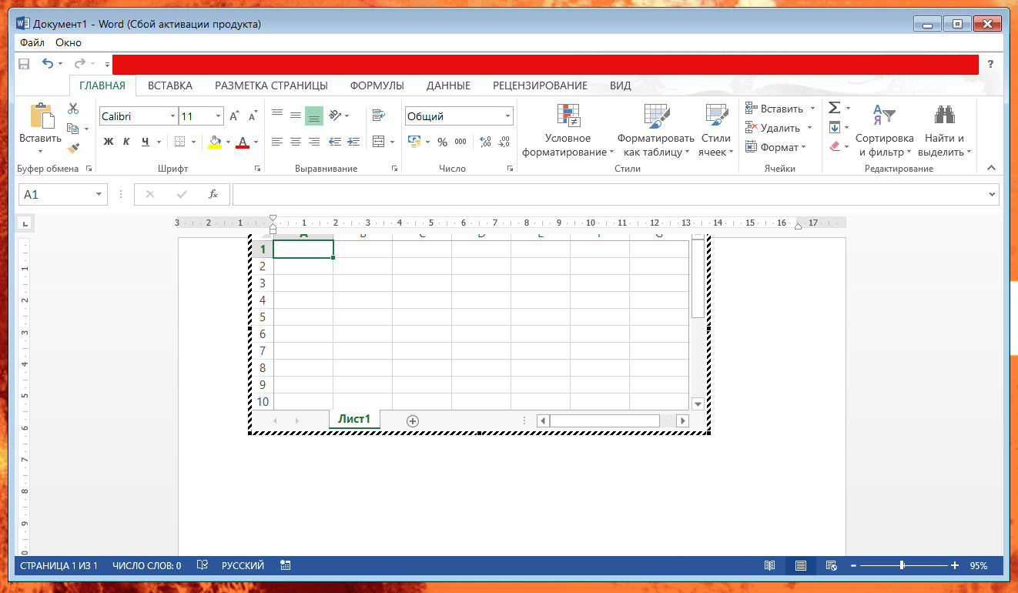
Task: Open the Calibri font name dropdown
Action: click(x=172, y=116)
